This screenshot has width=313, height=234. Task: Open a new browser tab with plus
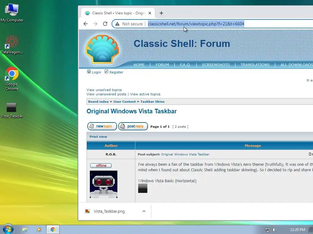[161, 13]
